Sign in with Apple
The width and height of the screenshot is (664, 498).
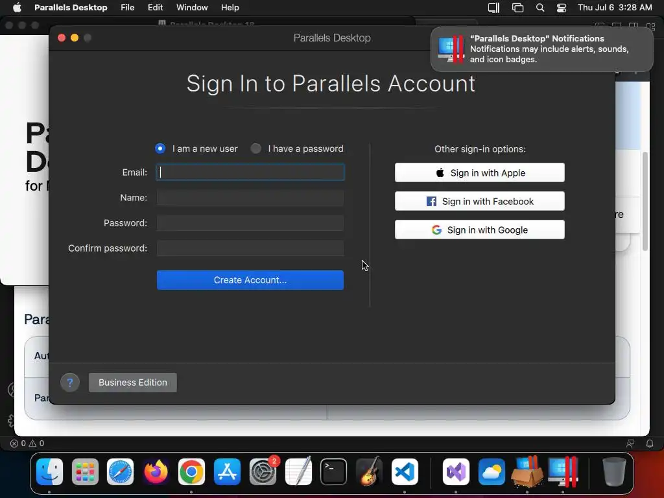tap(480, 172)
